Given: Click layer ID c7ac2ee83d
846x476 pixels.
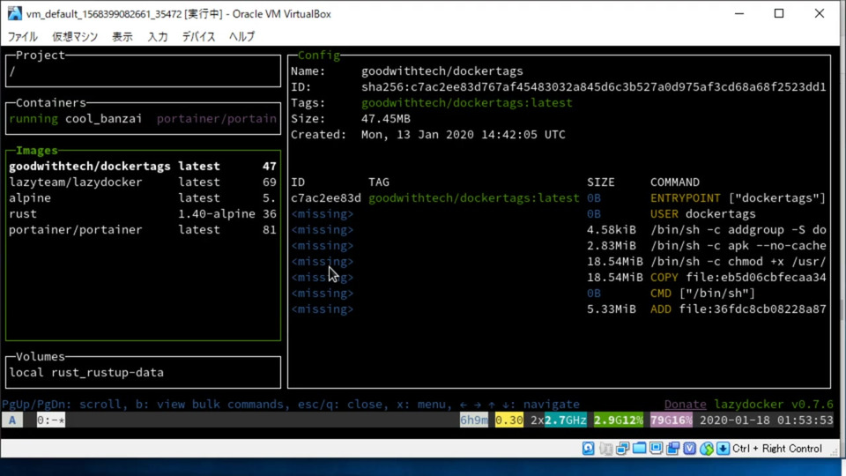Looking at the screenshot, I should [x=326, y=198].
